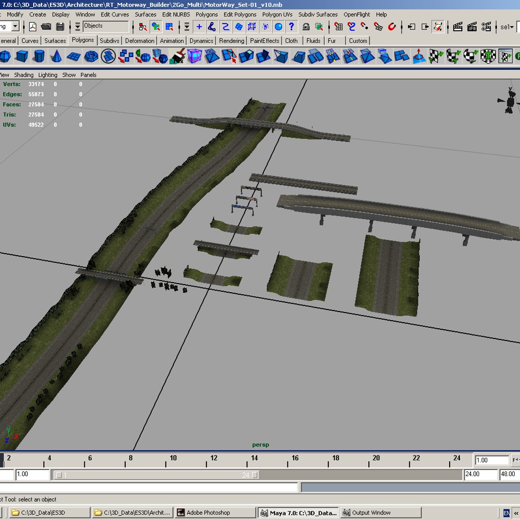This screenshot has height=520, width=520.
Task: Click the red arrow cone shelf icon
Action: point(419,56)
